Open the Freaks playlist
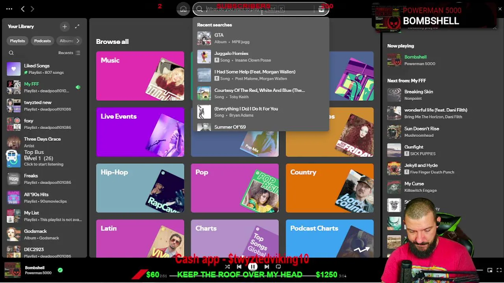 coord(44,179)
